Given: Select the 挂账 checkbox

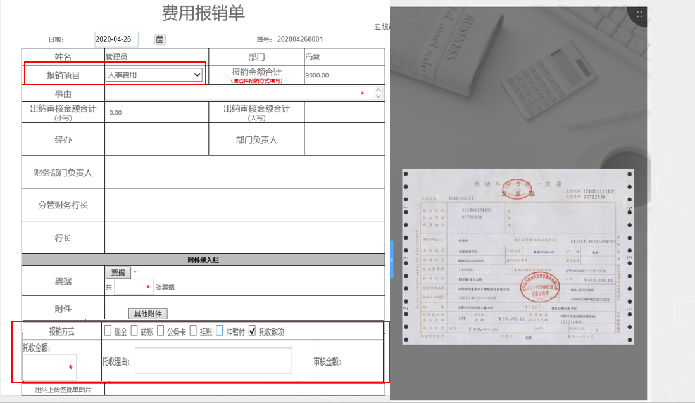Looking at the screenshot, I should tap(193, 330).
